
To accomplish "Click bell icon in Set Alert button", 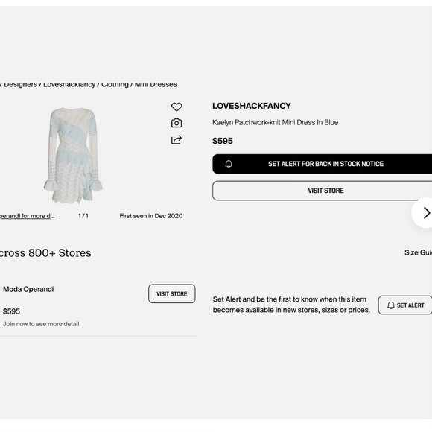I will tap(391, 305).
